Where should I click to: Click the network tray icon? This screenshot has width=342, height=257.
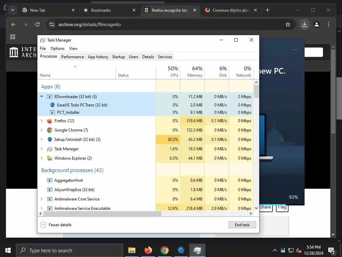[291, 250]
